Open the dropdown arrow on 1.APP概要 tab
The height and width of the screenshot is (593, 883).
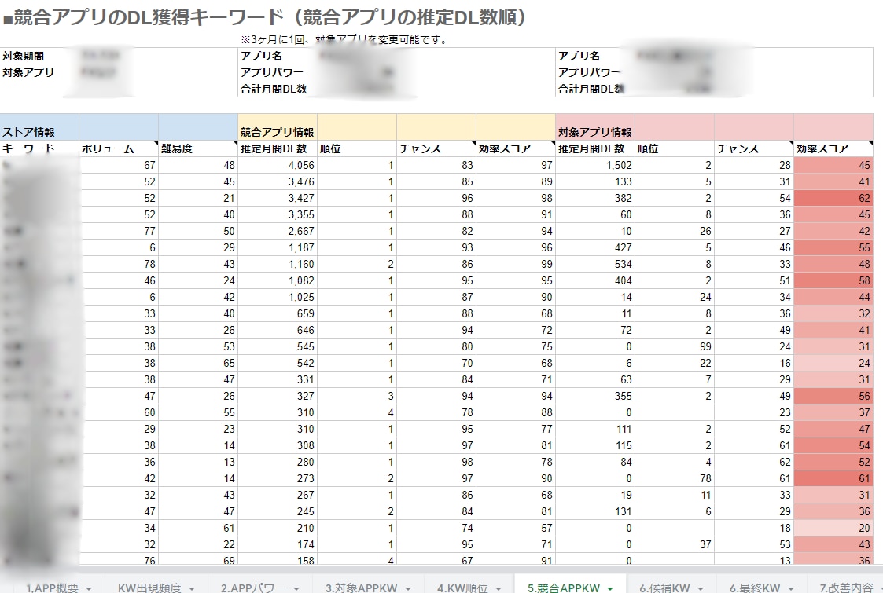point(89,588)
